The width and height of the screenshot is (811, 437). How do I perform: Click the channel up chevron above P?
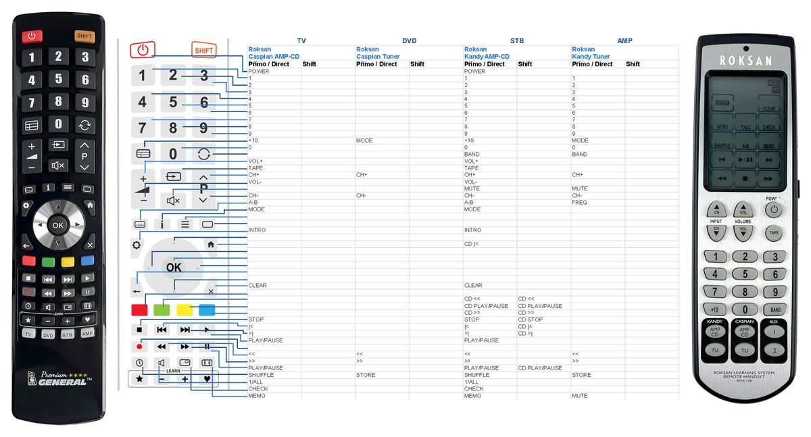(203, 177)
